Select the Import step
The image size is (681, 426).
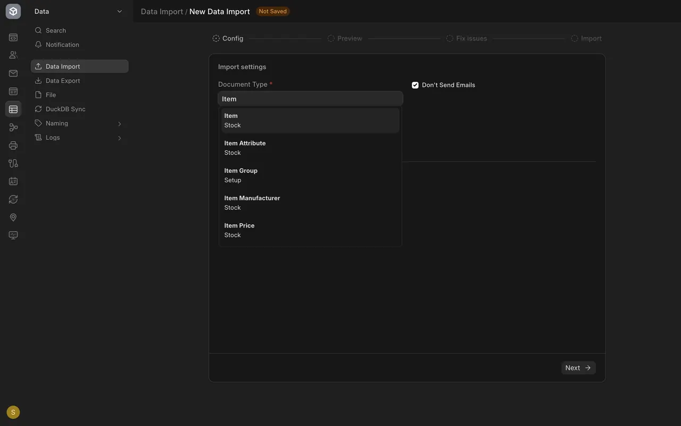(586, 38)
